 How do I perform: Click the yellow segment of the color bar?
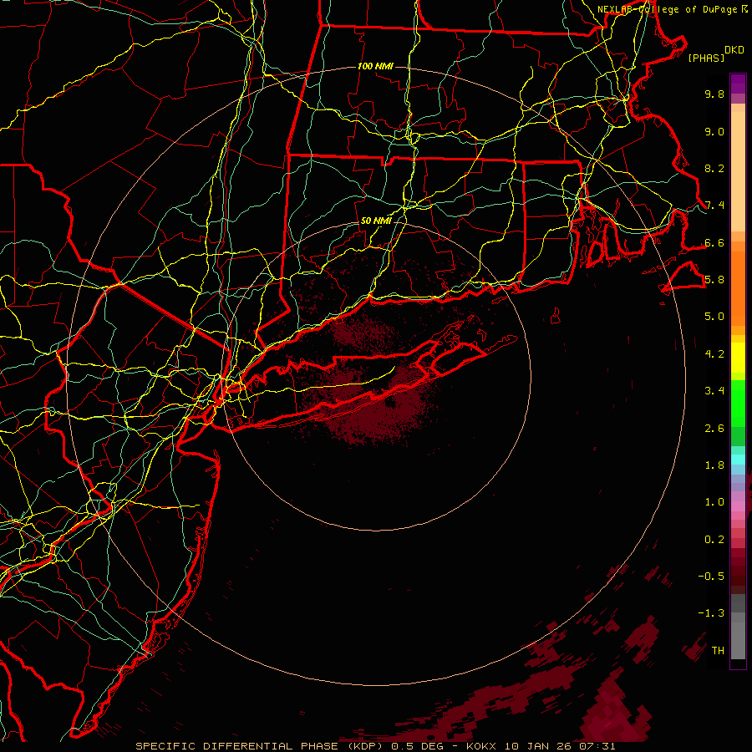click(738, 358)
